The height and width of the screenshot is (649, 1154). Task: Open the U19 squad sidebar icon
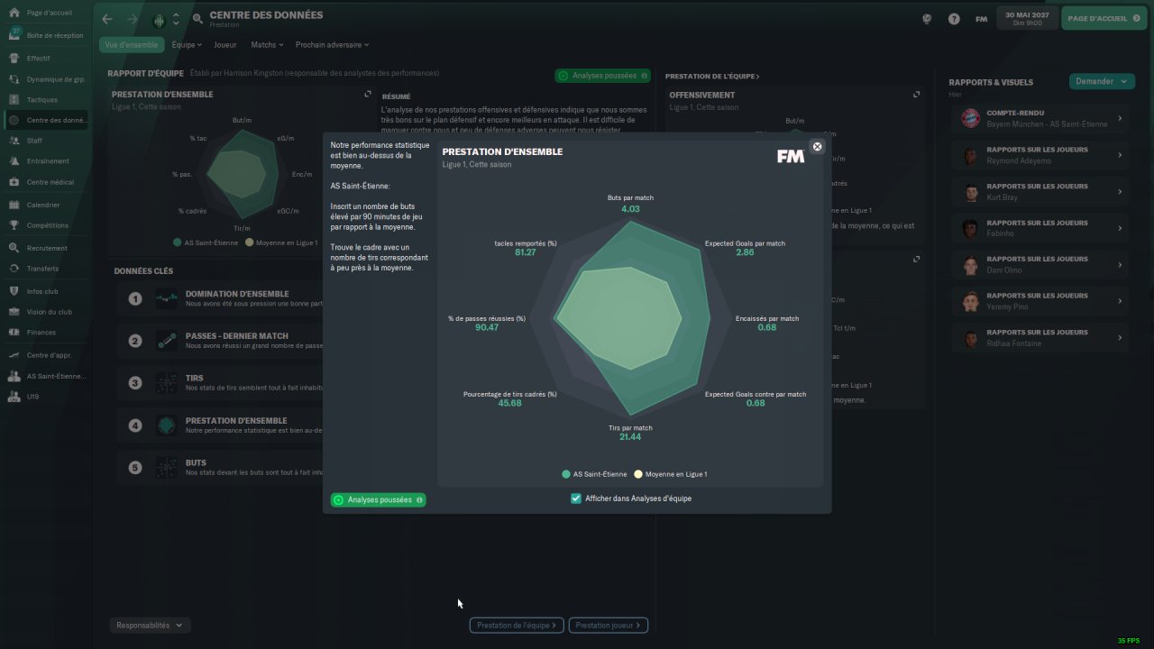[x=14, y=397]
